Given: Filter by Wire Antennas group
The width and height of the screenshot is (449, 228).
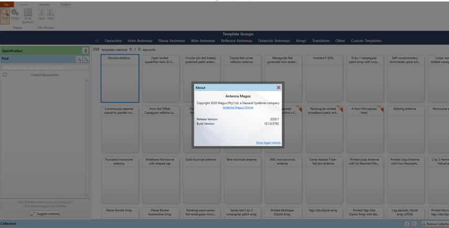Looking at the screenshot, I should pos(203,40).
